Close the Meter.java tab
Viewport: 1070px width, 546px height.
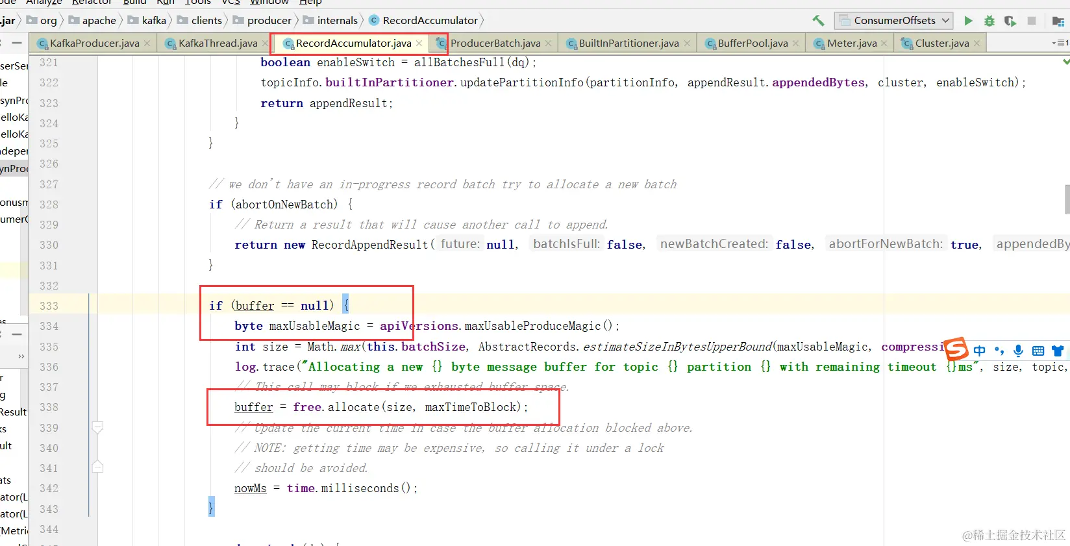pyautogui.click(x=884, y=43)
